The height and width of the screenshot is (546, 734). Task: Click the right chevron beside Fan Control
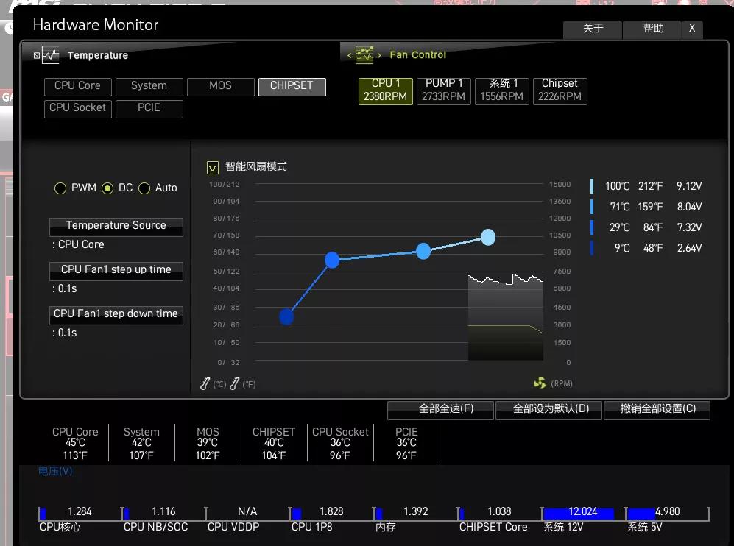379,55
